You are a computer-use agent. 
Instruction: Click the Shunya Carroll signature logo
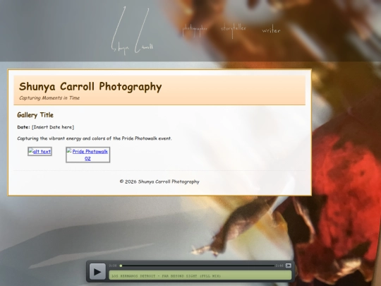click(133, 31)
